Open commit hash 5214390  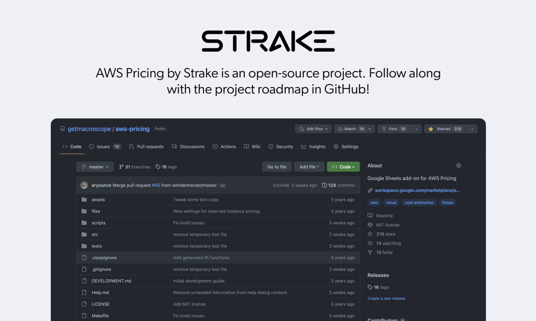point(281,185)
